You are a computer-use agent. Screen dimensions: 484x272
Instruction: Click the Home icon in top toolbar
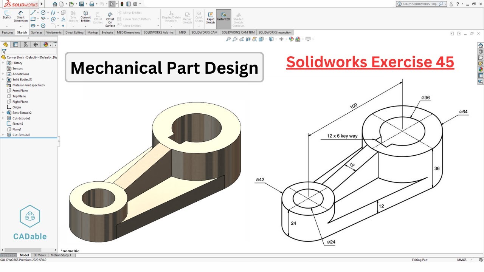[55, 4]
